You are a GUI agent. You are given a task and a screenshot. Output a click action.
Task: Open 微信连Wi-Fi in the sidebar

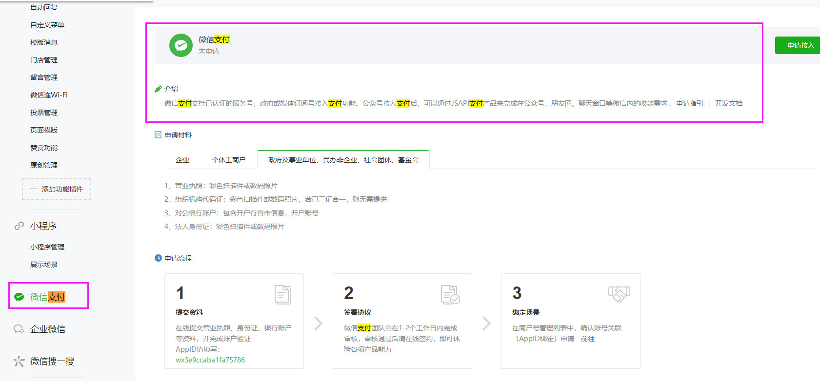click(49, 95)
